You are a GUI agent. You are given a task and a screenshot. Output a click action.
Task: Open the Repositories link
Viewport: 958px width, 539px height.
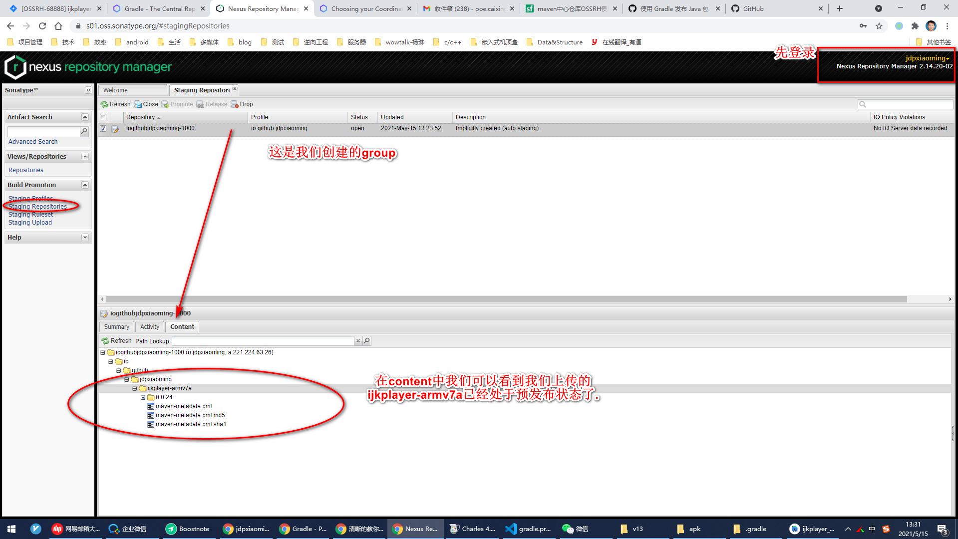coord(26,170)
